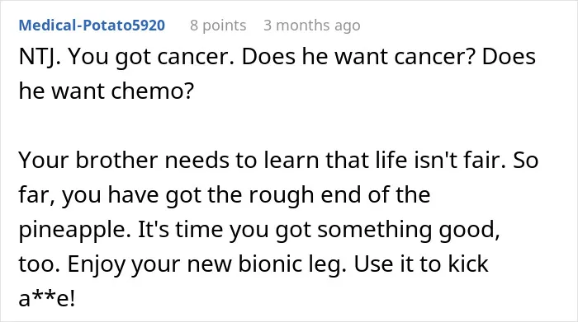The image size is (578, 322).
Task: Click the words 'rough end of the'
Action: click(339, 195)
